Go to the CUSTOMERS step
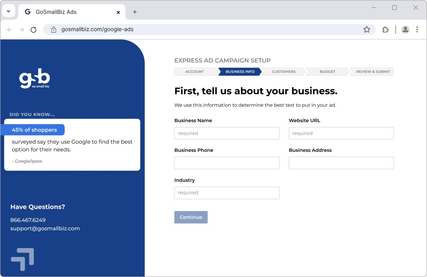The width and height of the screenshot is (427, 277). click(284, 72)
